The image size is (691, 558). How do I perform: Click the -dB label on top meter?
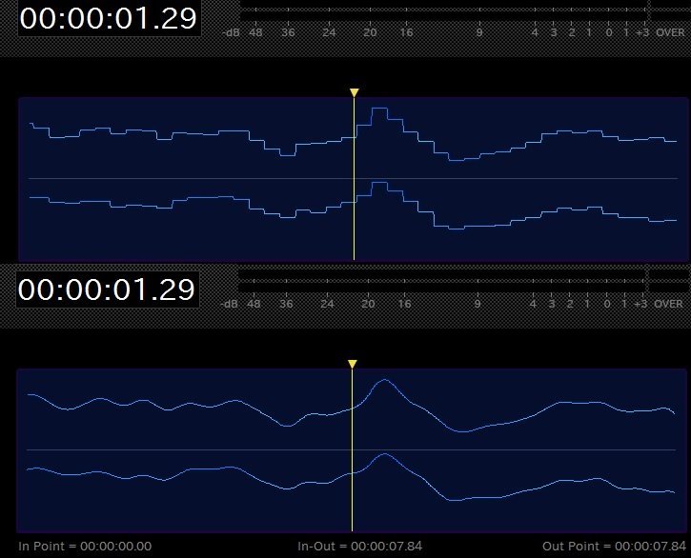(x=231, y=32)
